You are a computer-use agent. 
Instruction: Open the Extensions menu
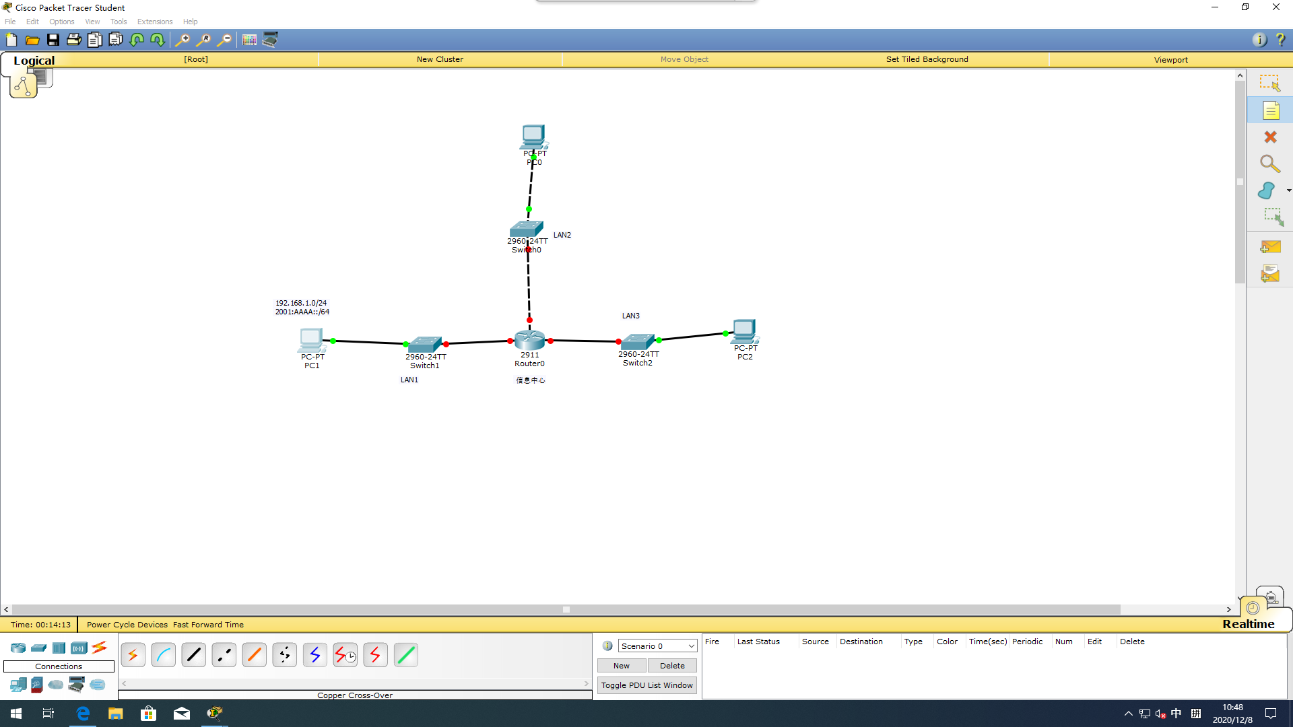(x=155, y=22)
